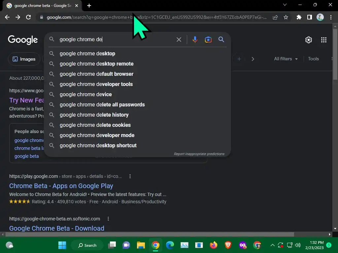
Task: Open taskbar Search box
Action: click(x=87, y=245)
